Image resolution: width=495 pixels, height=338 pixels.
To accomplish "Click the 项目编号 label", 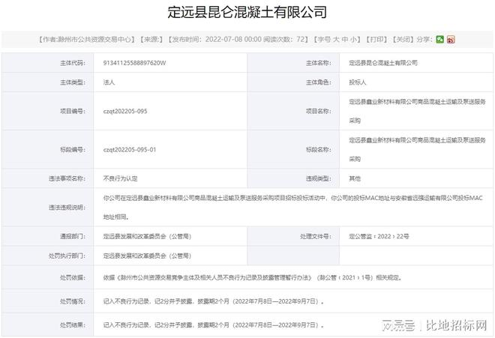I will pos(73,111).
